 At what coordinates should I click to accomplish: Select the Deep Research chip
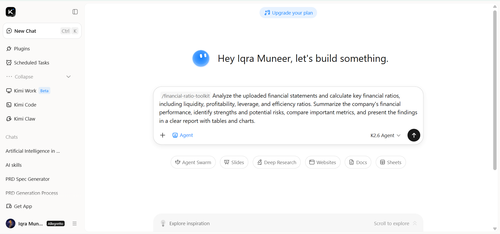(277, 162)
